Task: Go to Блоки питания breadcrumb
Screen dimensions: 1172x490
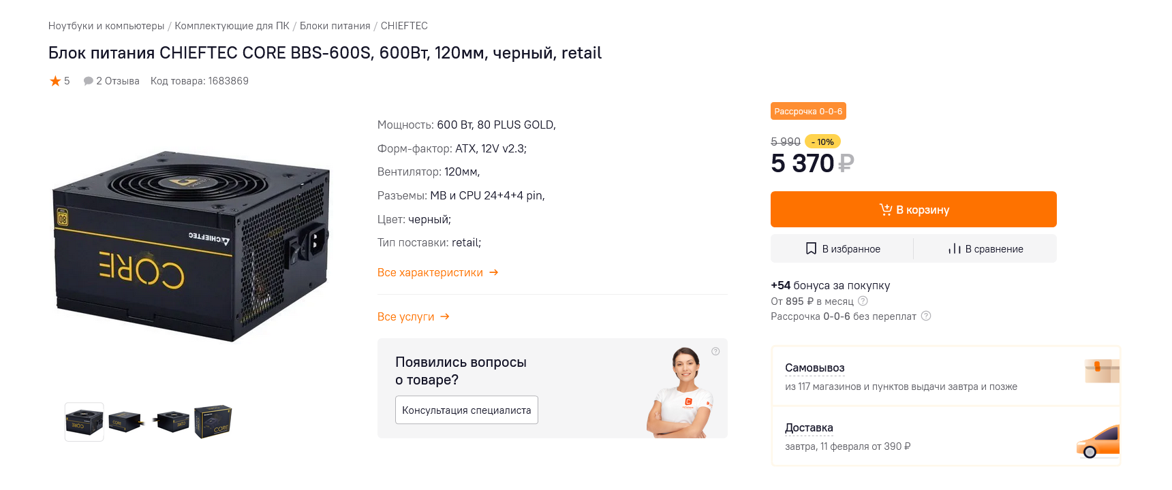Action: coord(335,26)
